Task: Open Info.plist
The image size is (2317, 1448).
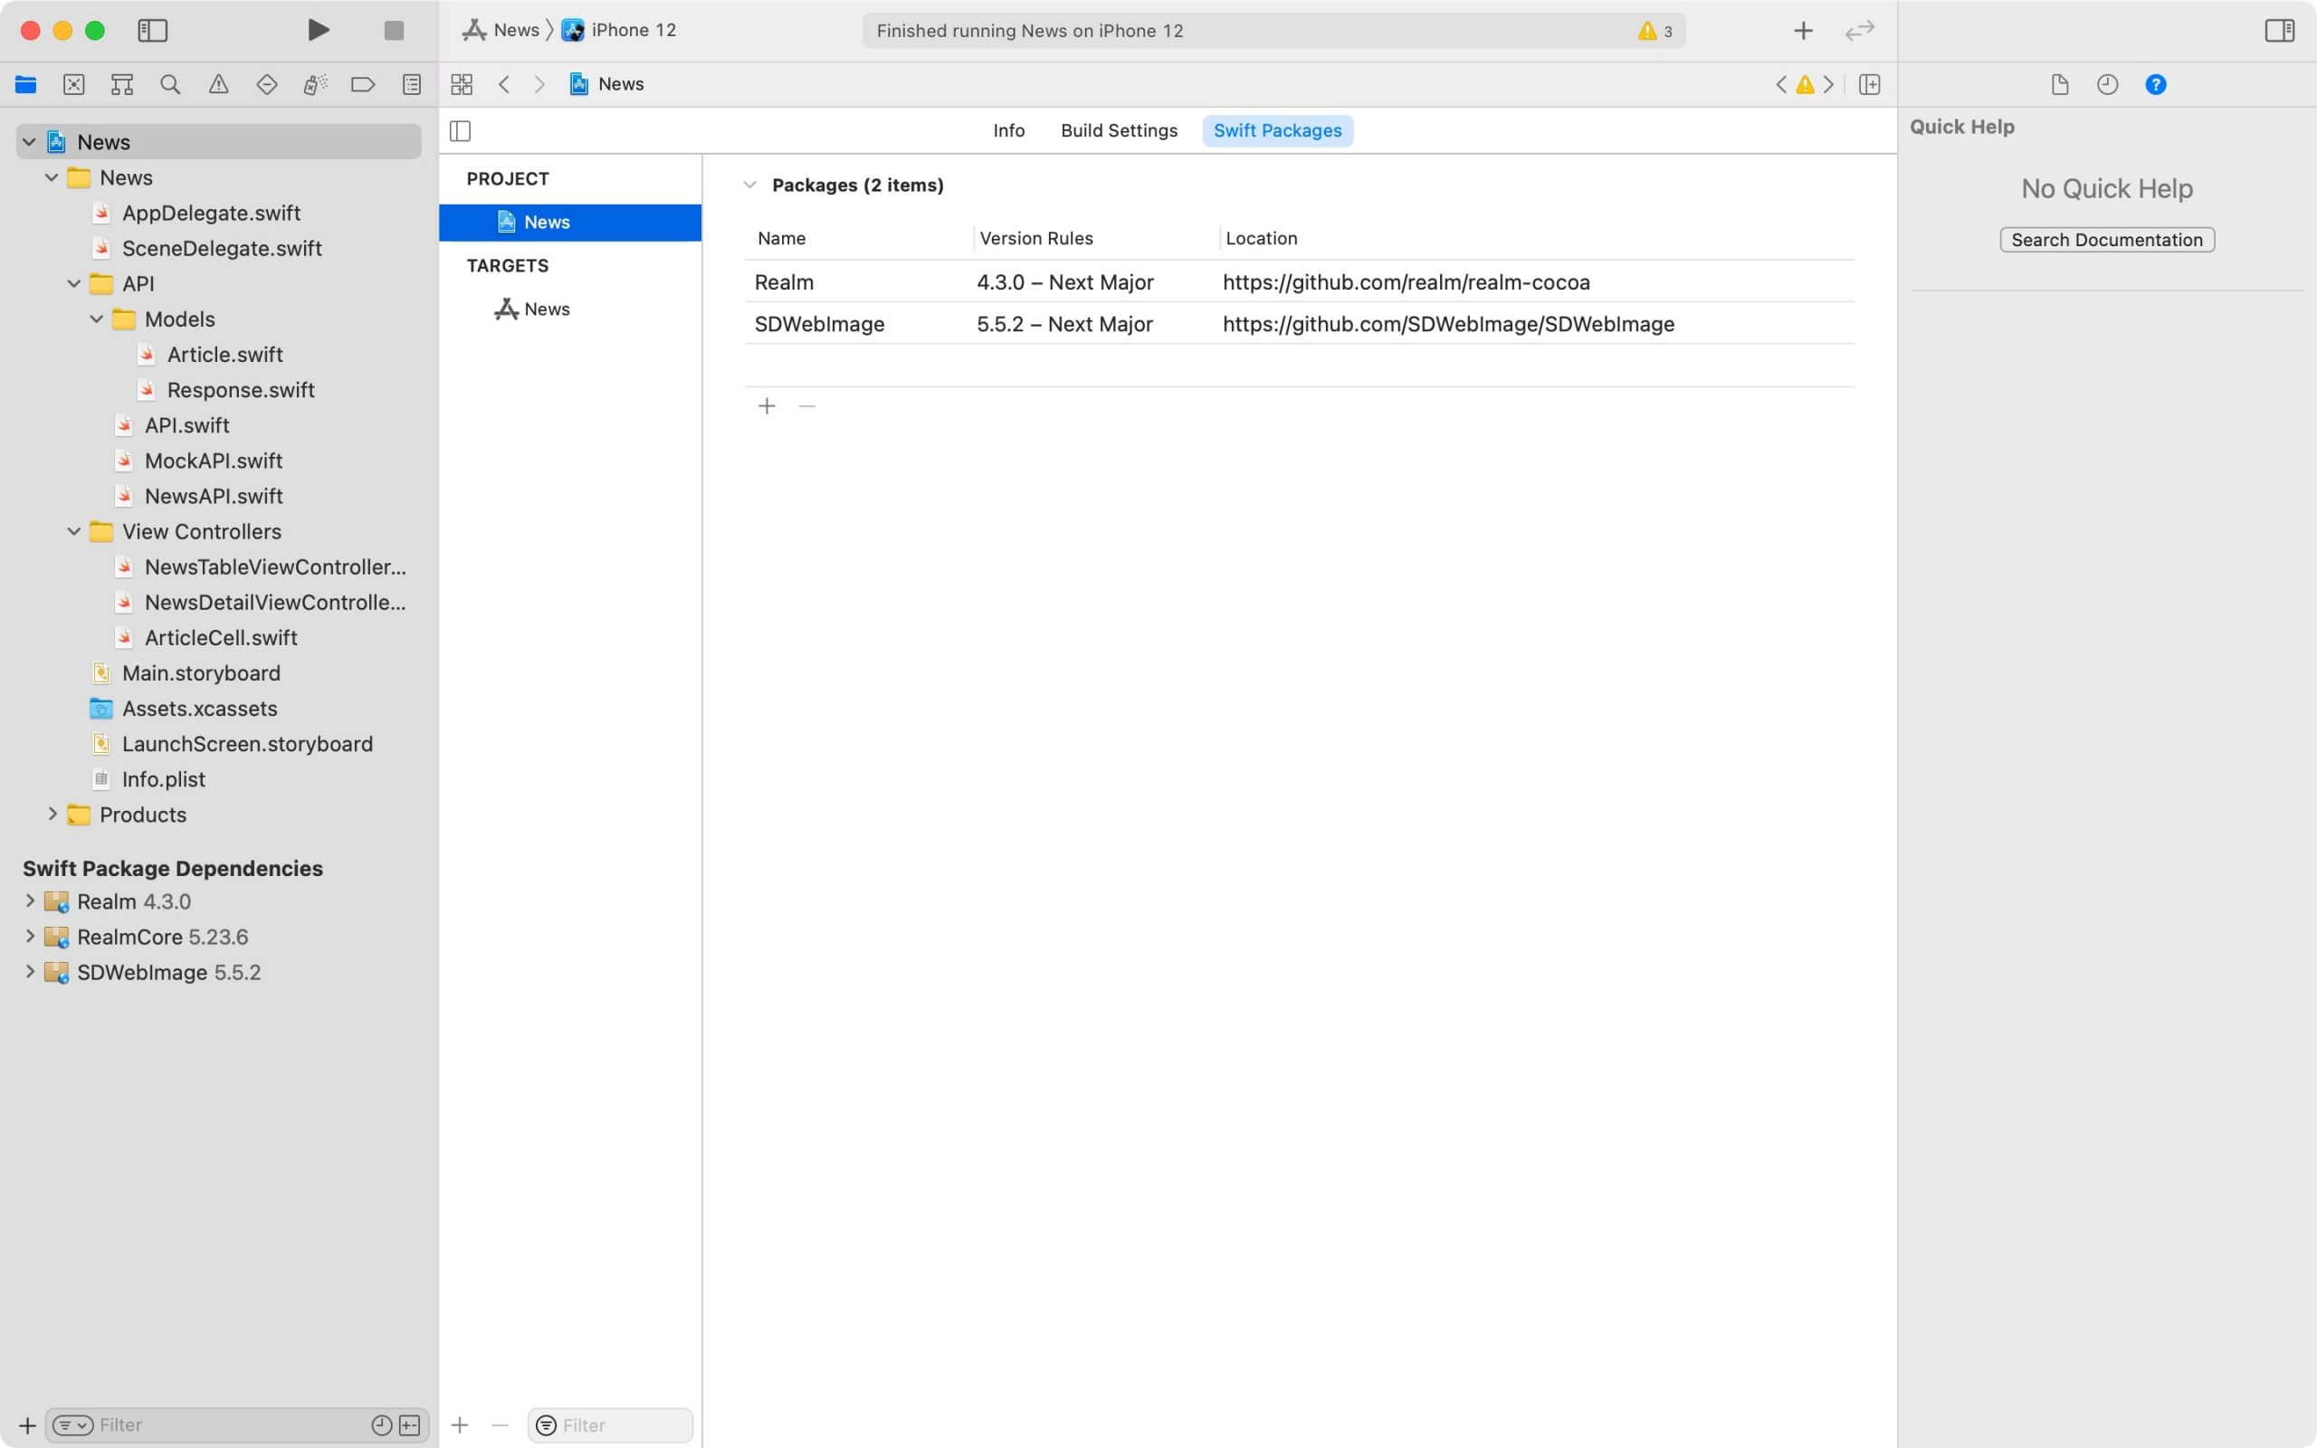Action: (163, 779)
